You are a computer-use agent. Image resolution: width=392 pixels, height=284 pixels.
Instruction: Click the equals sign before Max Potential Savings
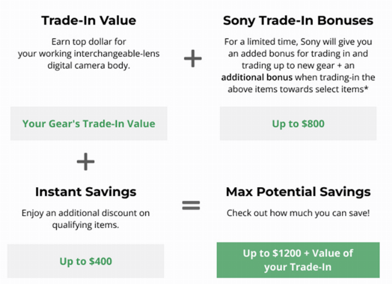191,206
